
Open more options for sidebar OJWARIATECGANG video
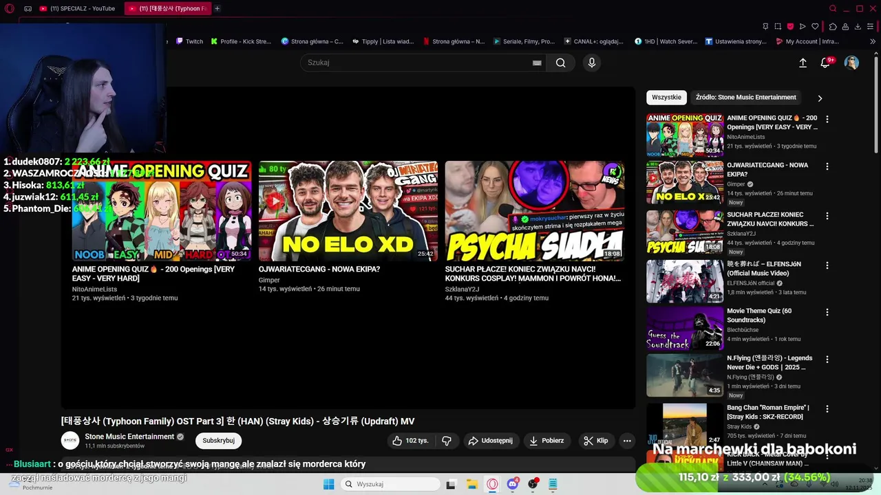point(827,166)
